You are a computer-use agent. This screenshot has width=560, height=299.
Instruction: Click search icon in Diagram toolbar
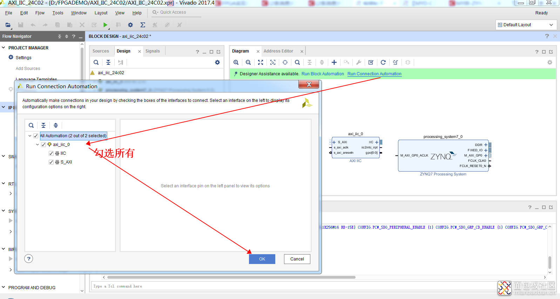pyautogui.click(x=297, y=62)
